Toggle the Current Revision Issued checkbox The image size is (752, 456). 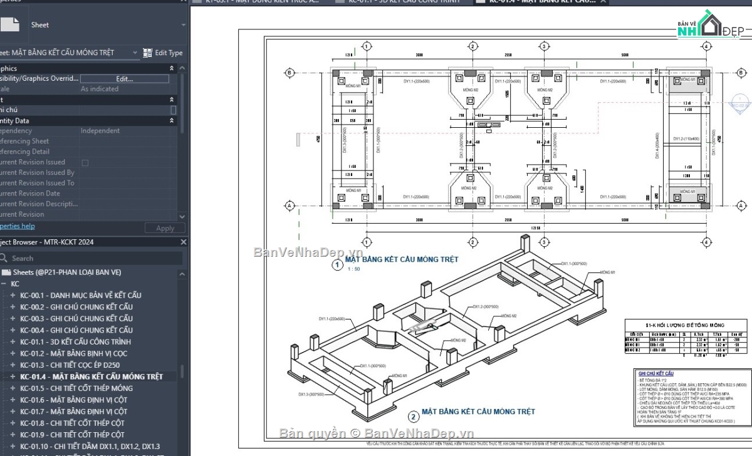click(x=85, y=162)
